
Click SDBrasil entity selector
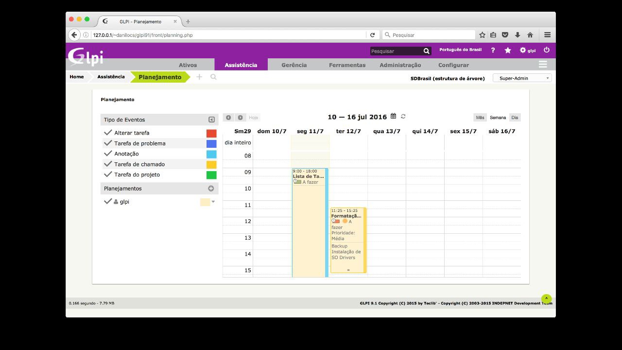point(448,78)
